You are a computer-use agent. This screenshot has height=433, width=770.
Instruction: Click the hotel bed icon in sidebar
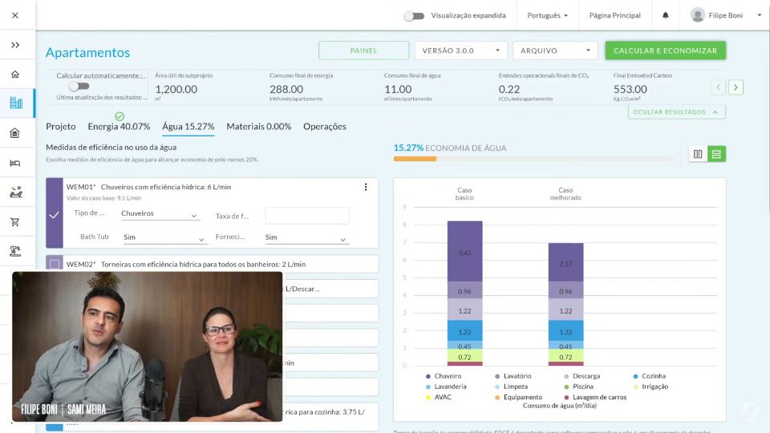[15, 163]
